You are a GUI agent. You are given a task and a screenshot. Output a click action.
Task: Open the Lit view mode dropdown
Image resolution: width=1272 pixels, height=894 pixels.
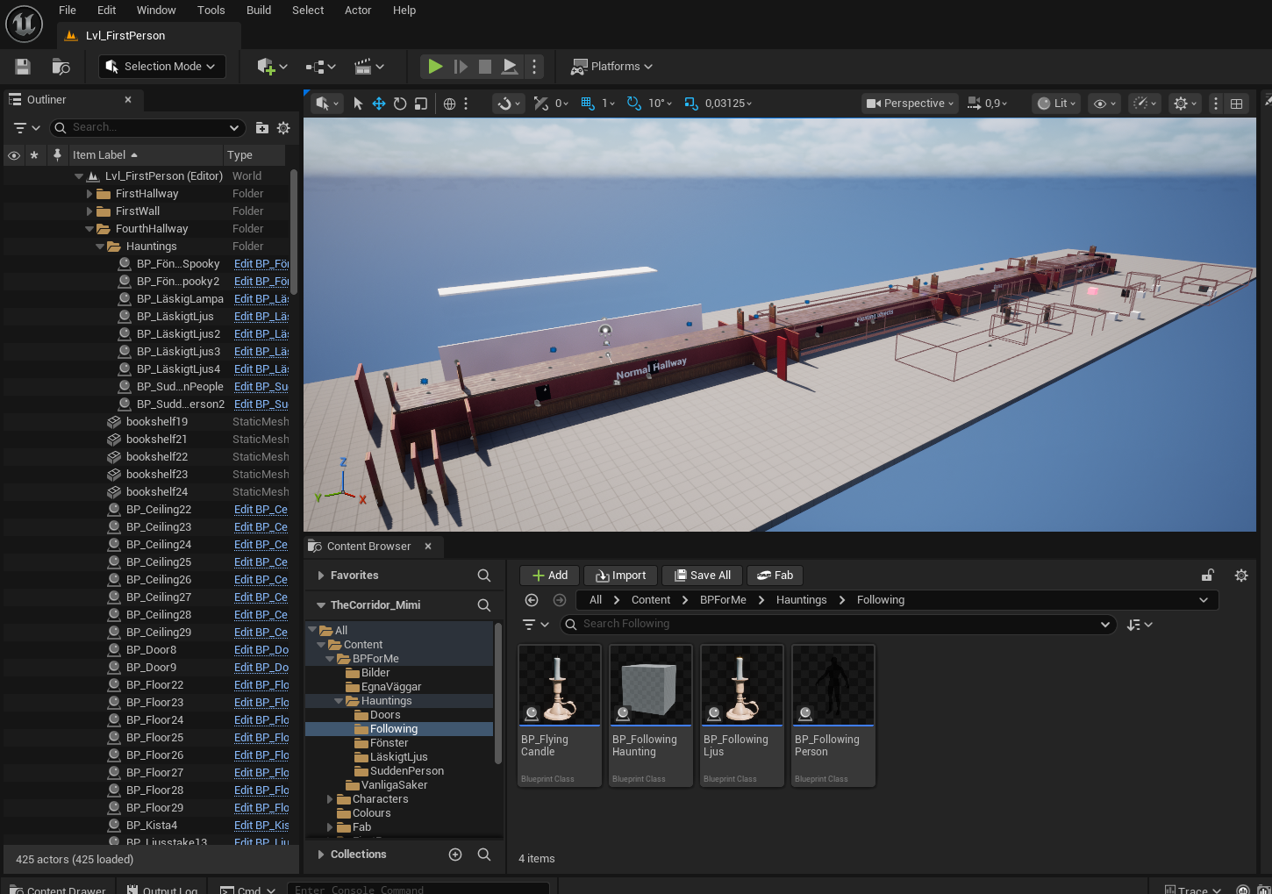(1056, 104)
